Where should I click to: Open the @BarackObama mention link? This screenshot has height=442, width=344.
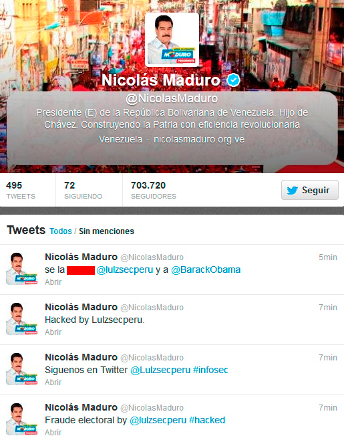tap(206, 269)
